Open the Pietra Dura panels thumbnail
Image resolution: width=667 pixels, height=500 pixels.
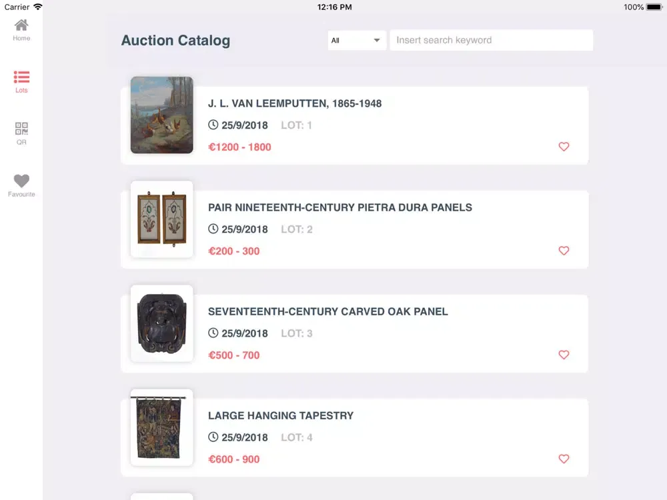[161, 219]
